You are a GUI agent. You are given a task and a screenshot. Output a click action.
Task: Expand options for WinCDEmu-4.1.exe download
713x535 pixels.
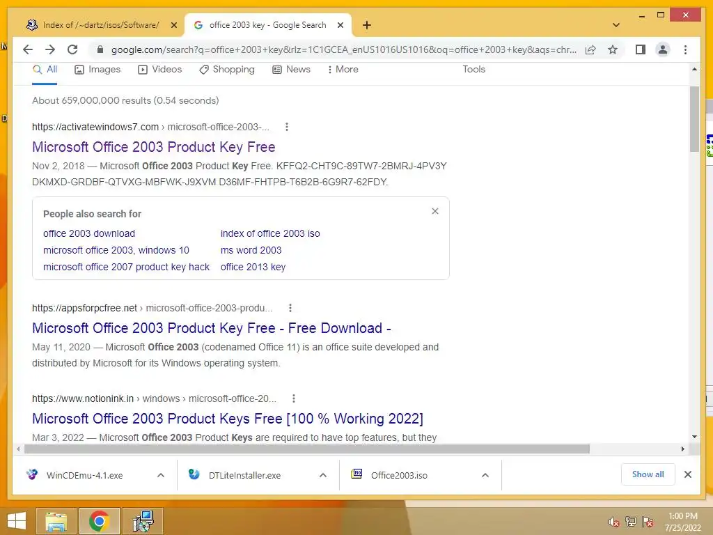coord(161,475)
